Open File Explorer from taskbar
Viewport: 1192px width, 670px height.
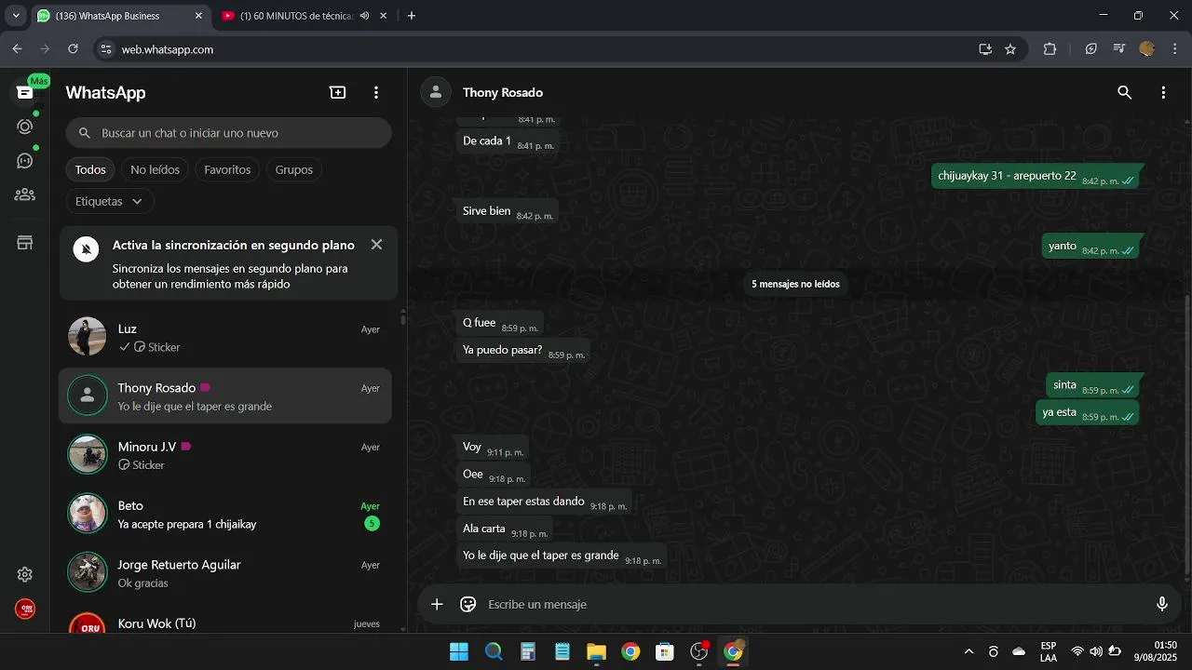point(596,651)
